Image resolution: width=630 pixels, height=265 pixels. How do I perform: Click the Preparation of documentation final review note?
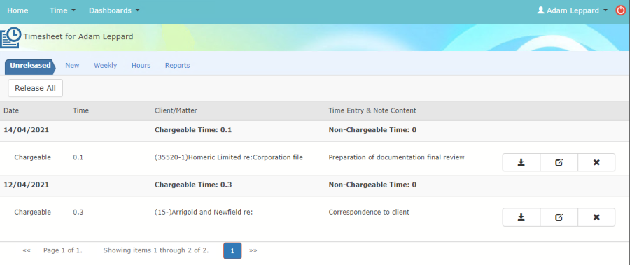pos(397,157)
